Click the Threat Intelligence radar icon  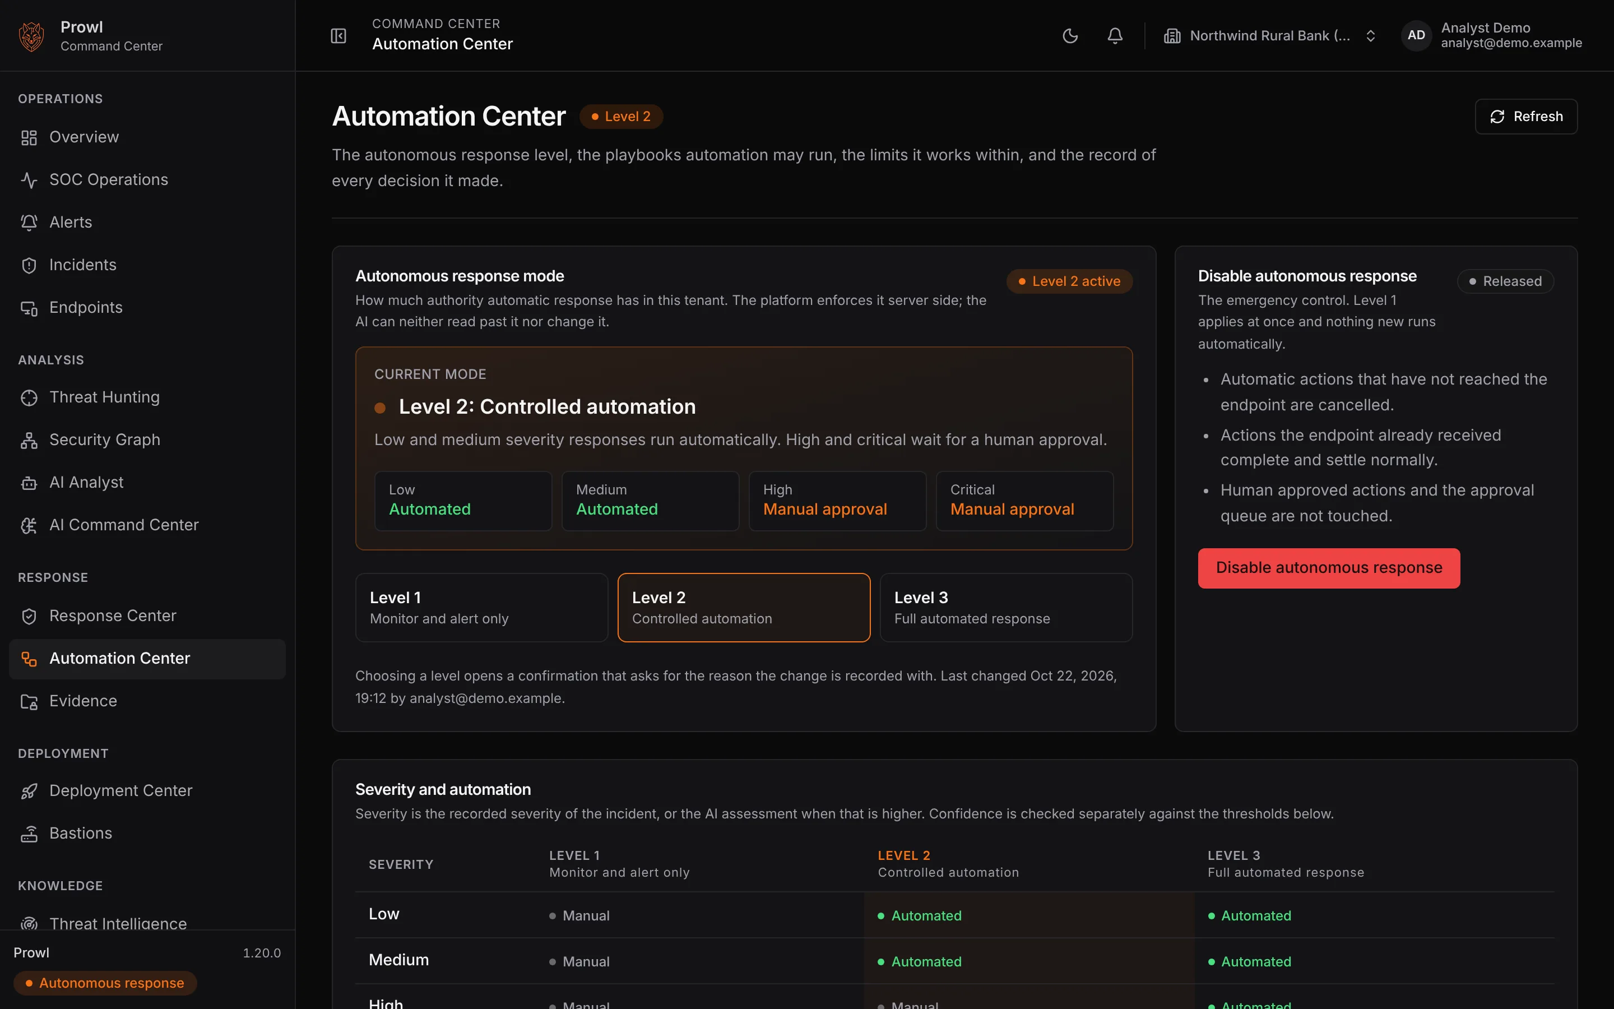(x=29, y=924)
